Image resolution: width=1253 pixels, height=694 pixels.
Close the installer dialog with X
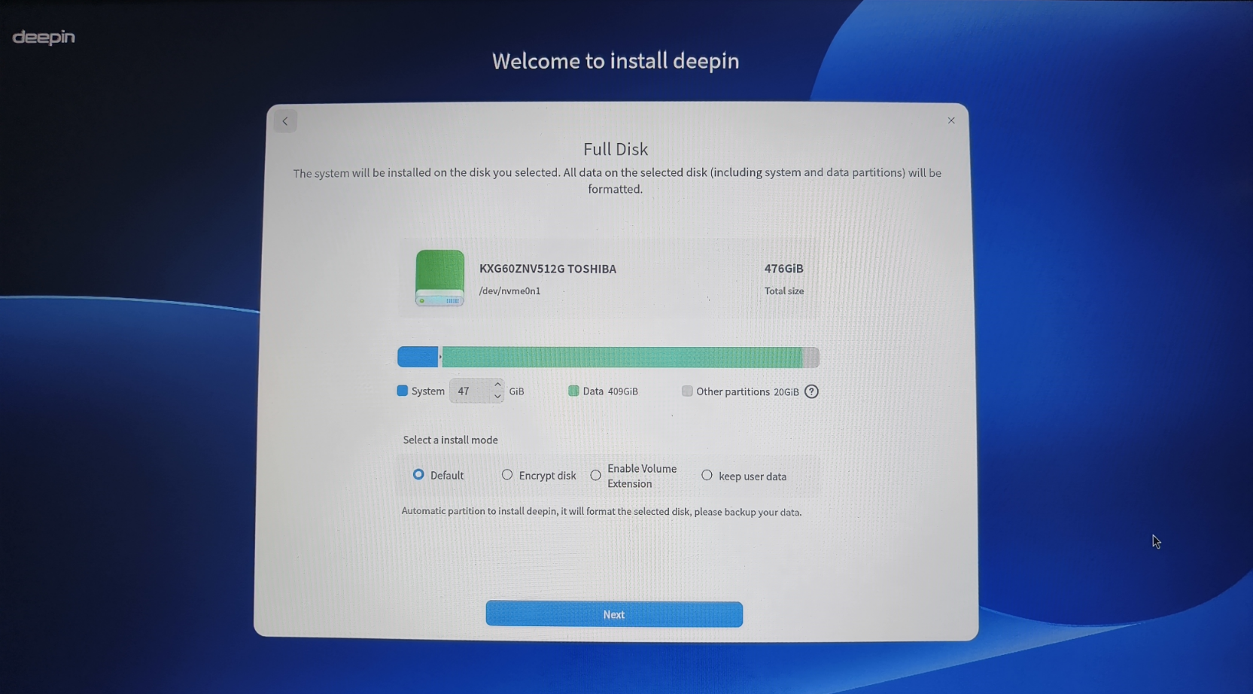coord(951,120)
